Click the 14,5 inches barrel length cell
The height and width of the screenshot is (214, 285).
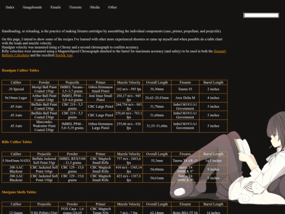[213, 161]
